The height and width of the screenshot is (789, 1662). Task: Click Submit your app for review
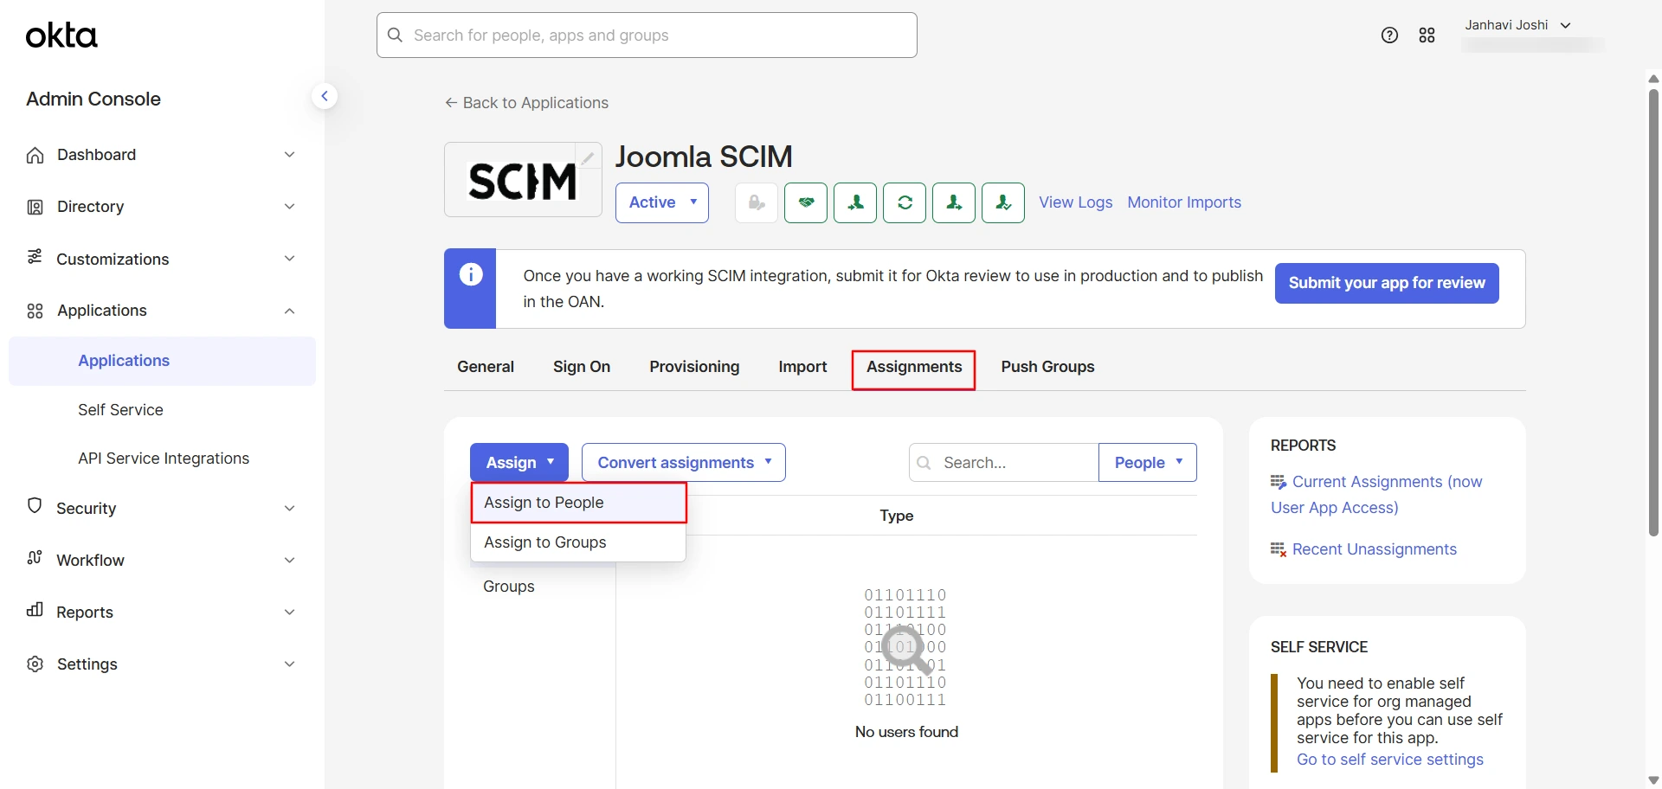(1387, 283)
